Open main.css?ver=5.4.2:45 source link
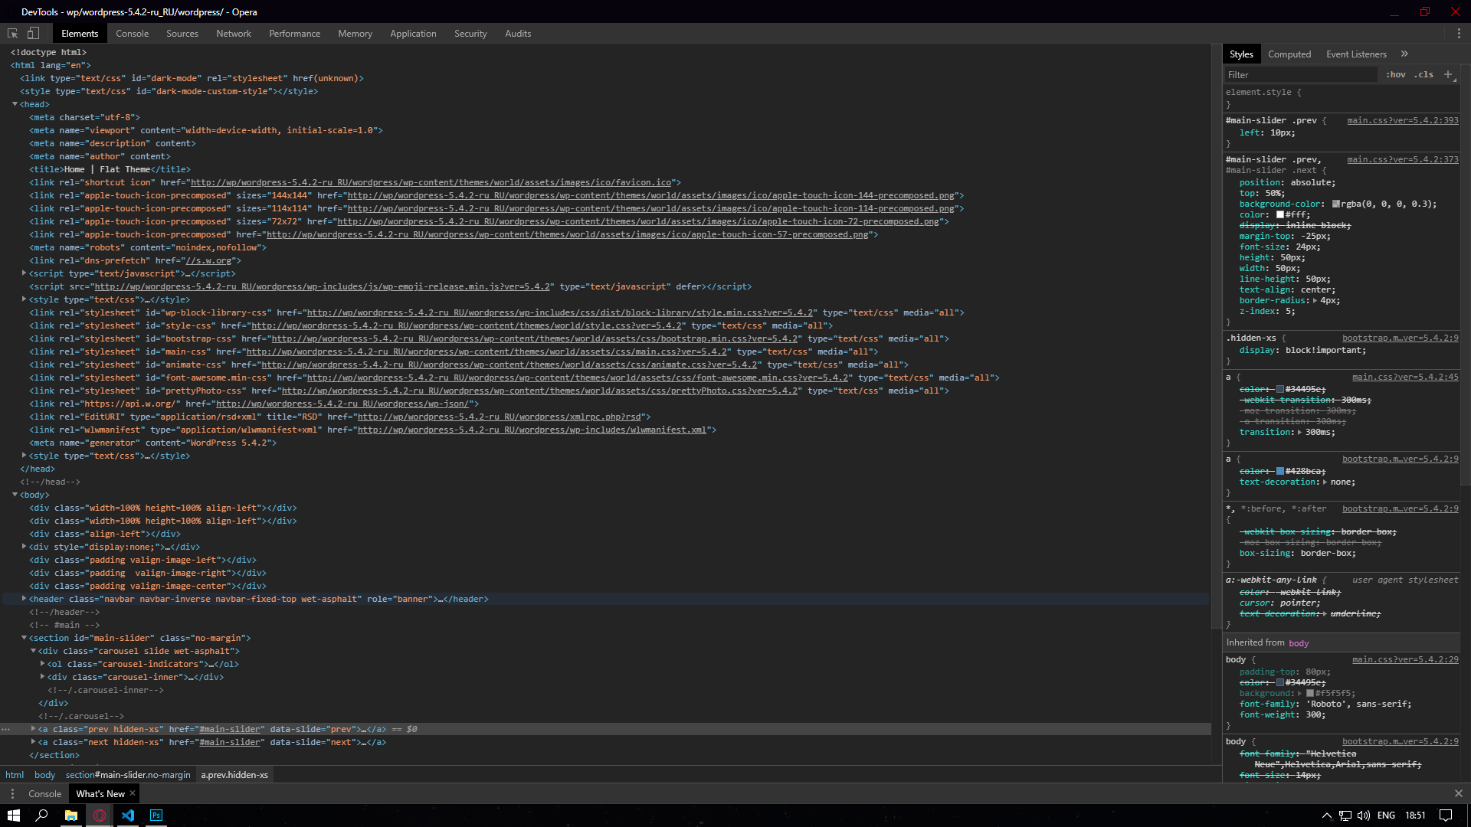 coord(1405,377)
